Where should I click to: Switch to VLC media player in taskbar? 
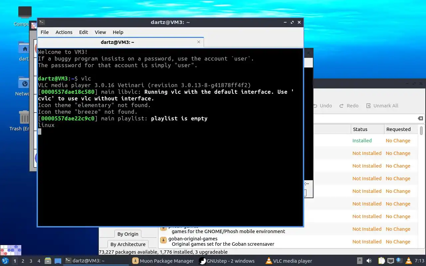tap(289, 261)
